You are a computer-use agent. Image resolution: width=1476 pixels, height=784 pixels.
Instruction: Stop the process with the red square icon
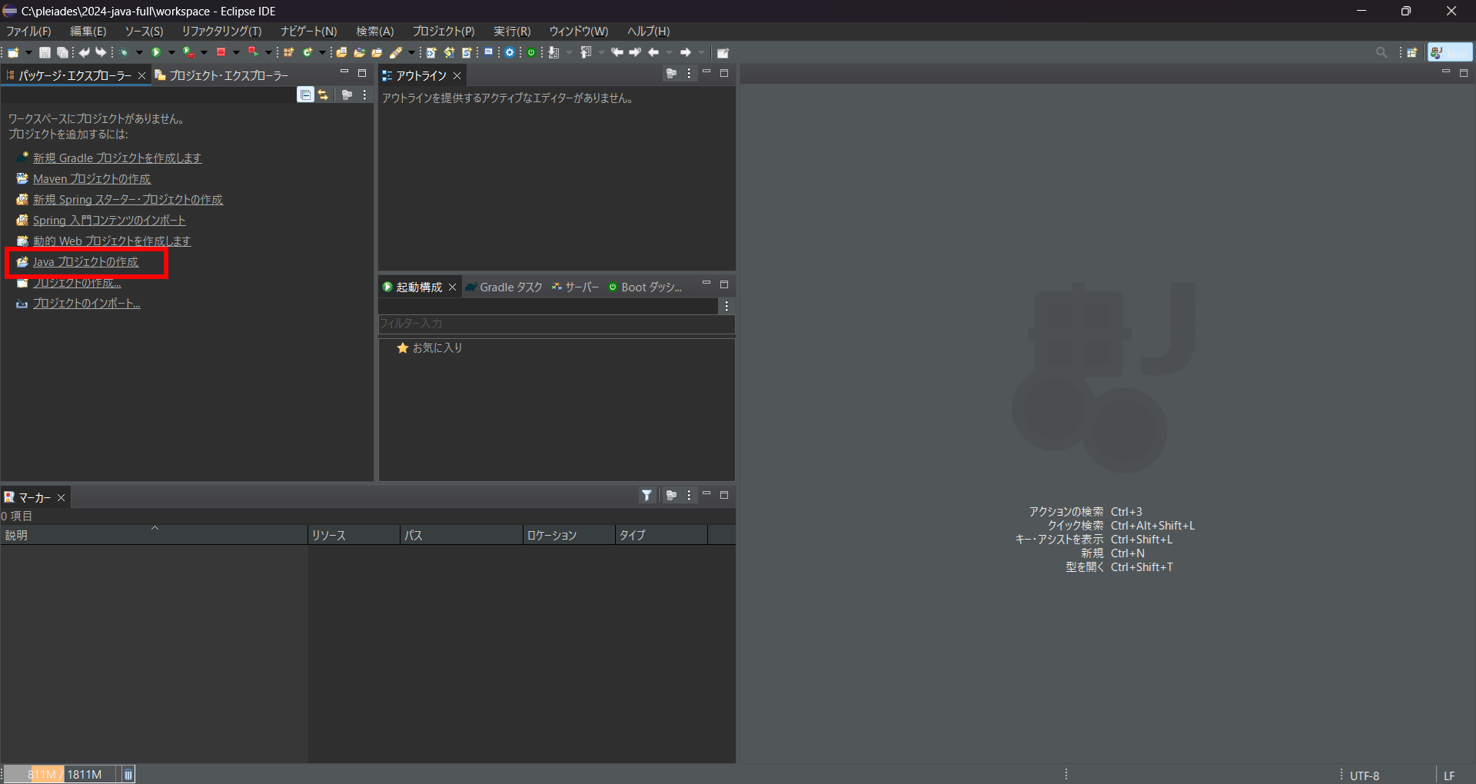[x=221, y=52]
